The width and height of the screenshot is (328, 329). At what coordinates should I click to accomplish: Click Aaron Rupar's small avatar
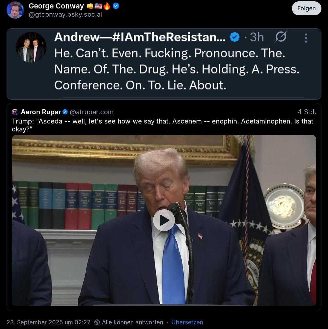point(15,112)
